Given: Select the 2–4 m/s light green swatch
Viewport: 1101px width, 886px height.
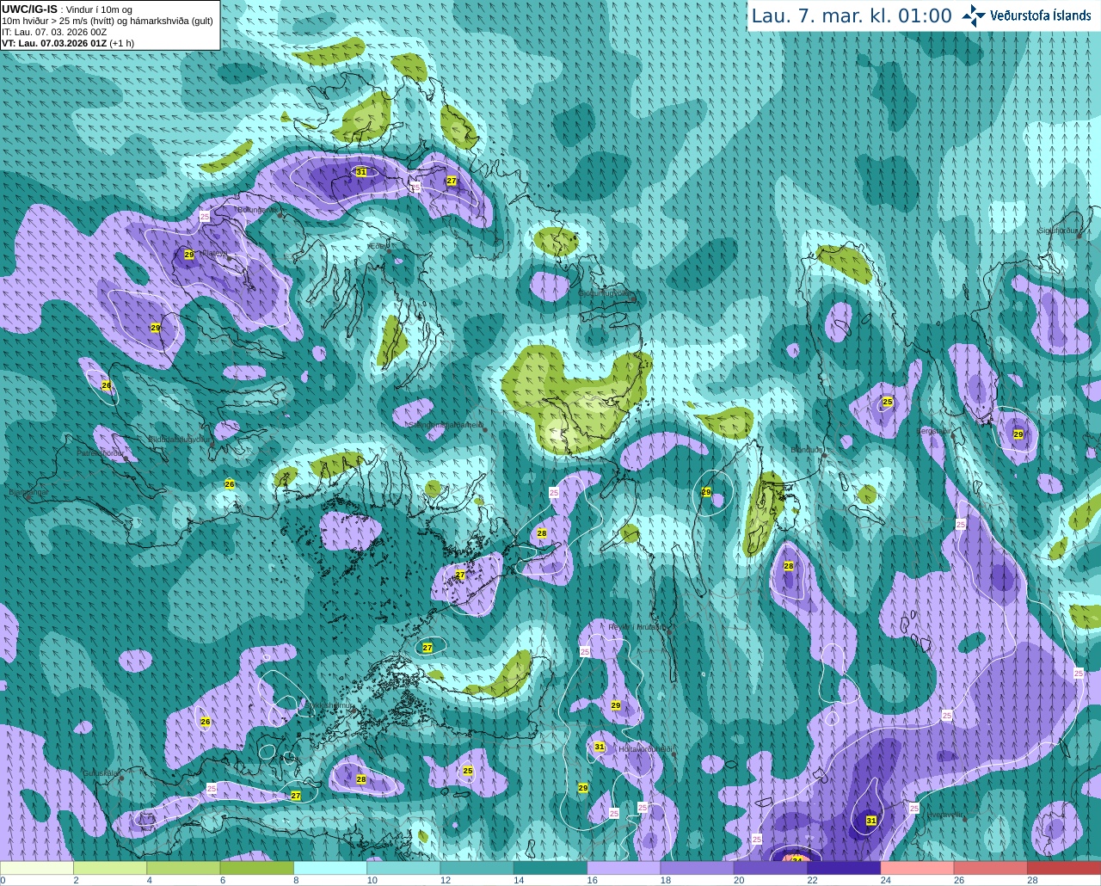Looking at the screenshot, I should coord(110,868).
